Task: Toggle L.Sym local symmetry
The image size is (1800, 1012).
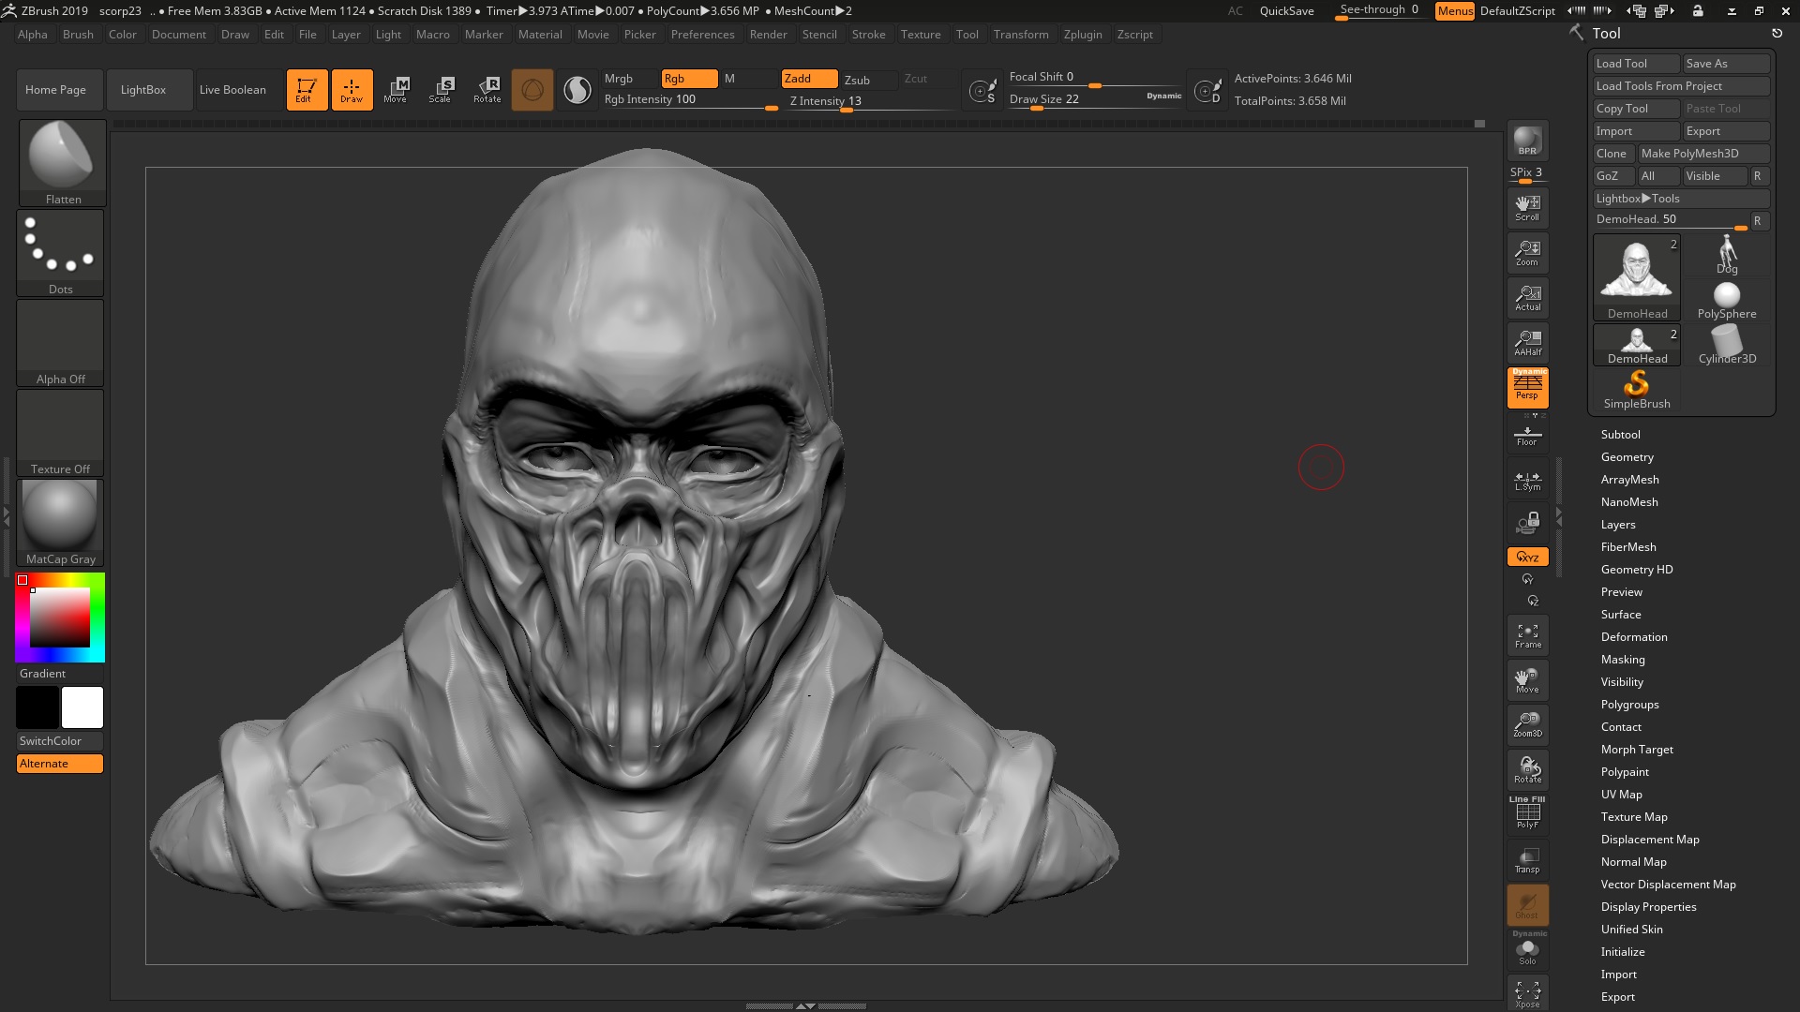Action: 1527,481
